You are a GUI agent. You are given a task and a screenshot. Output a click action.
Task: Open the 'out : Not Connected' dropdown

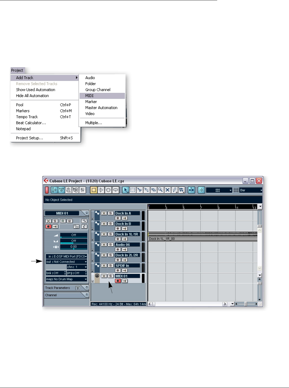coord(66,262)
